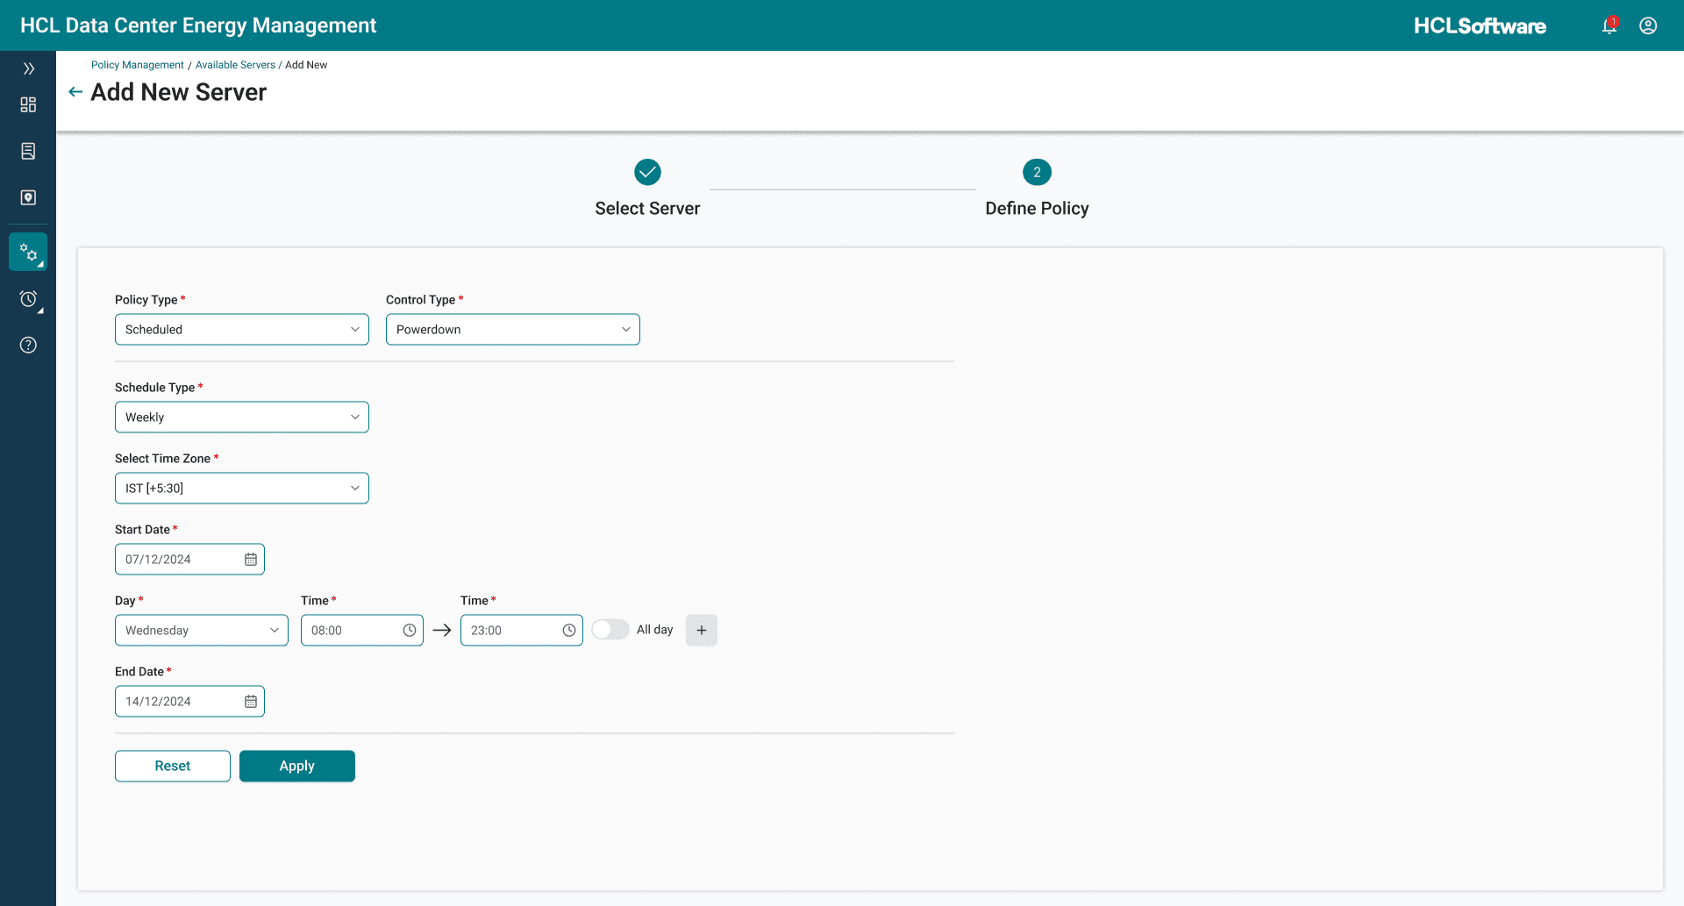Open Control Type dropdown showing Powerdown
The image size is (1684, 906).
point(513,330)
